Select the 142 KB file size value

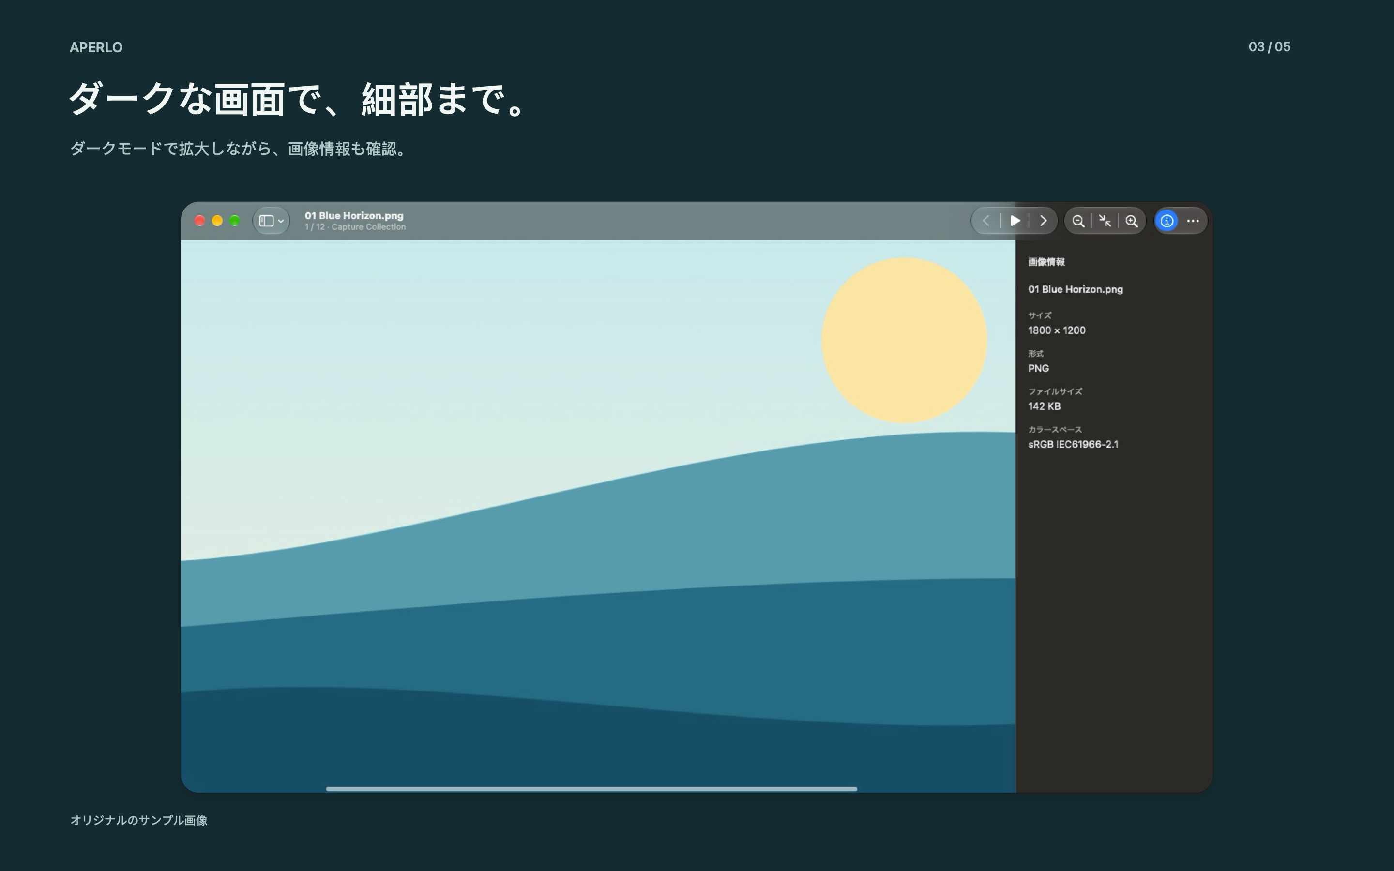tap(1045, 406)
